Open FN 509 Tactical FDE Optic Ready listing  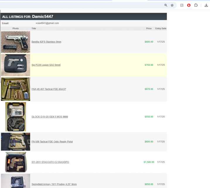[x=52, y=142]
